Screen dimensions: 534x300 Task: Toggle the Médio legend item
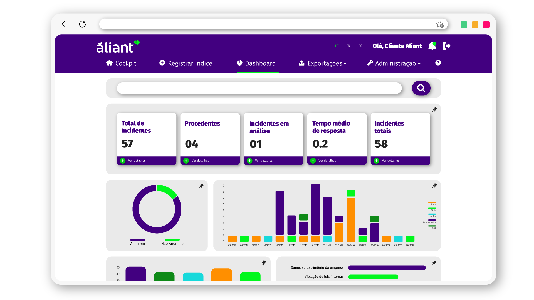point(432,209)
